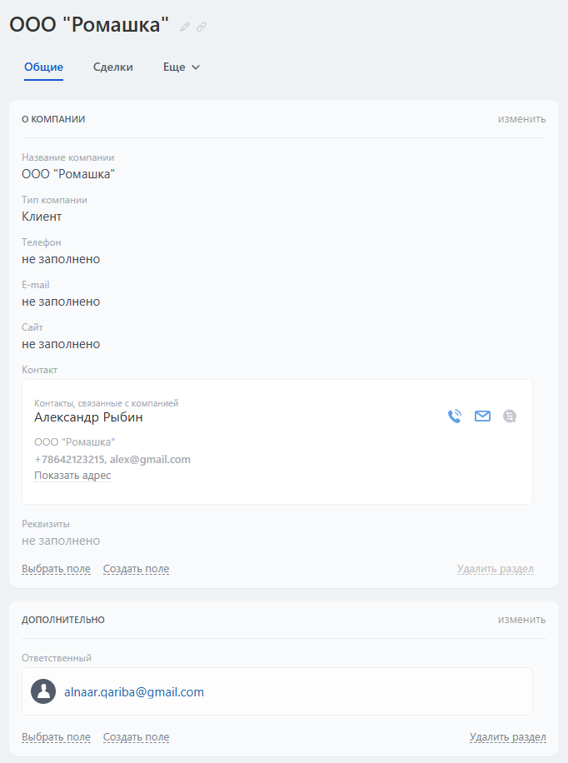The width and height of the screenshot is (568, 763).
Task: Click the responsible user avatar icon
Action: pyautogui.click(x=43, y=691)
